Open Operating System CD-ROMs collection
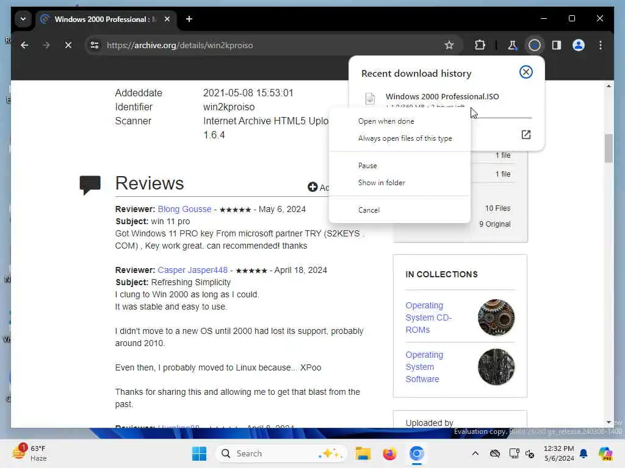 [428, 317]
